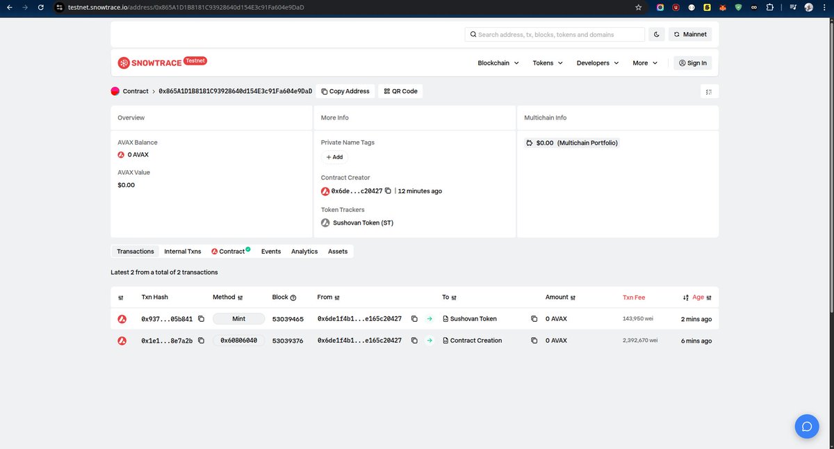The width and height of the screenshot is (834, 449).
Task: Click the Copy Address button
Action: pos(345,91)
